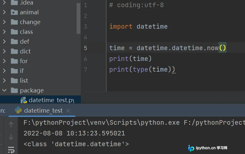Select the list folder icon
The height and width of the screenshot is (154, 245).
coord(14,81)
